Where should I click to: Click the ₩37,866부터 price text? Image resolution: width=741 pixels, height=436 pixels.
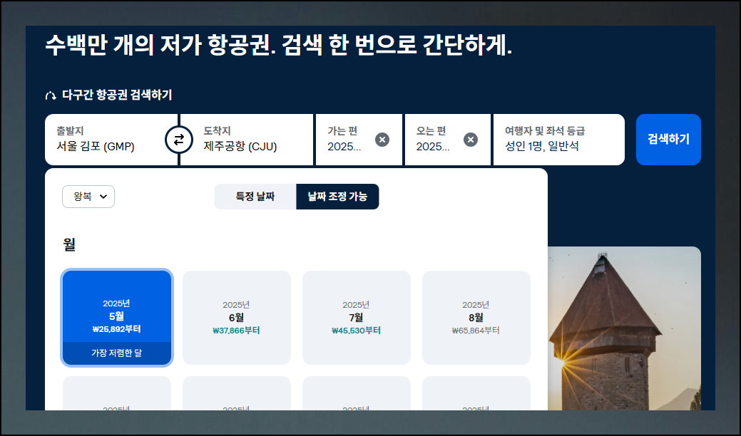pyautogui.click(x=236, y=331)
